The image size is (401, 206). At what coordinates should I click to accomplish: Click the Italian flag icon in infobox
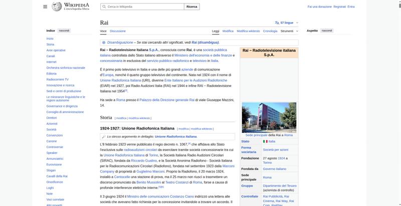[x=265, y=141]
